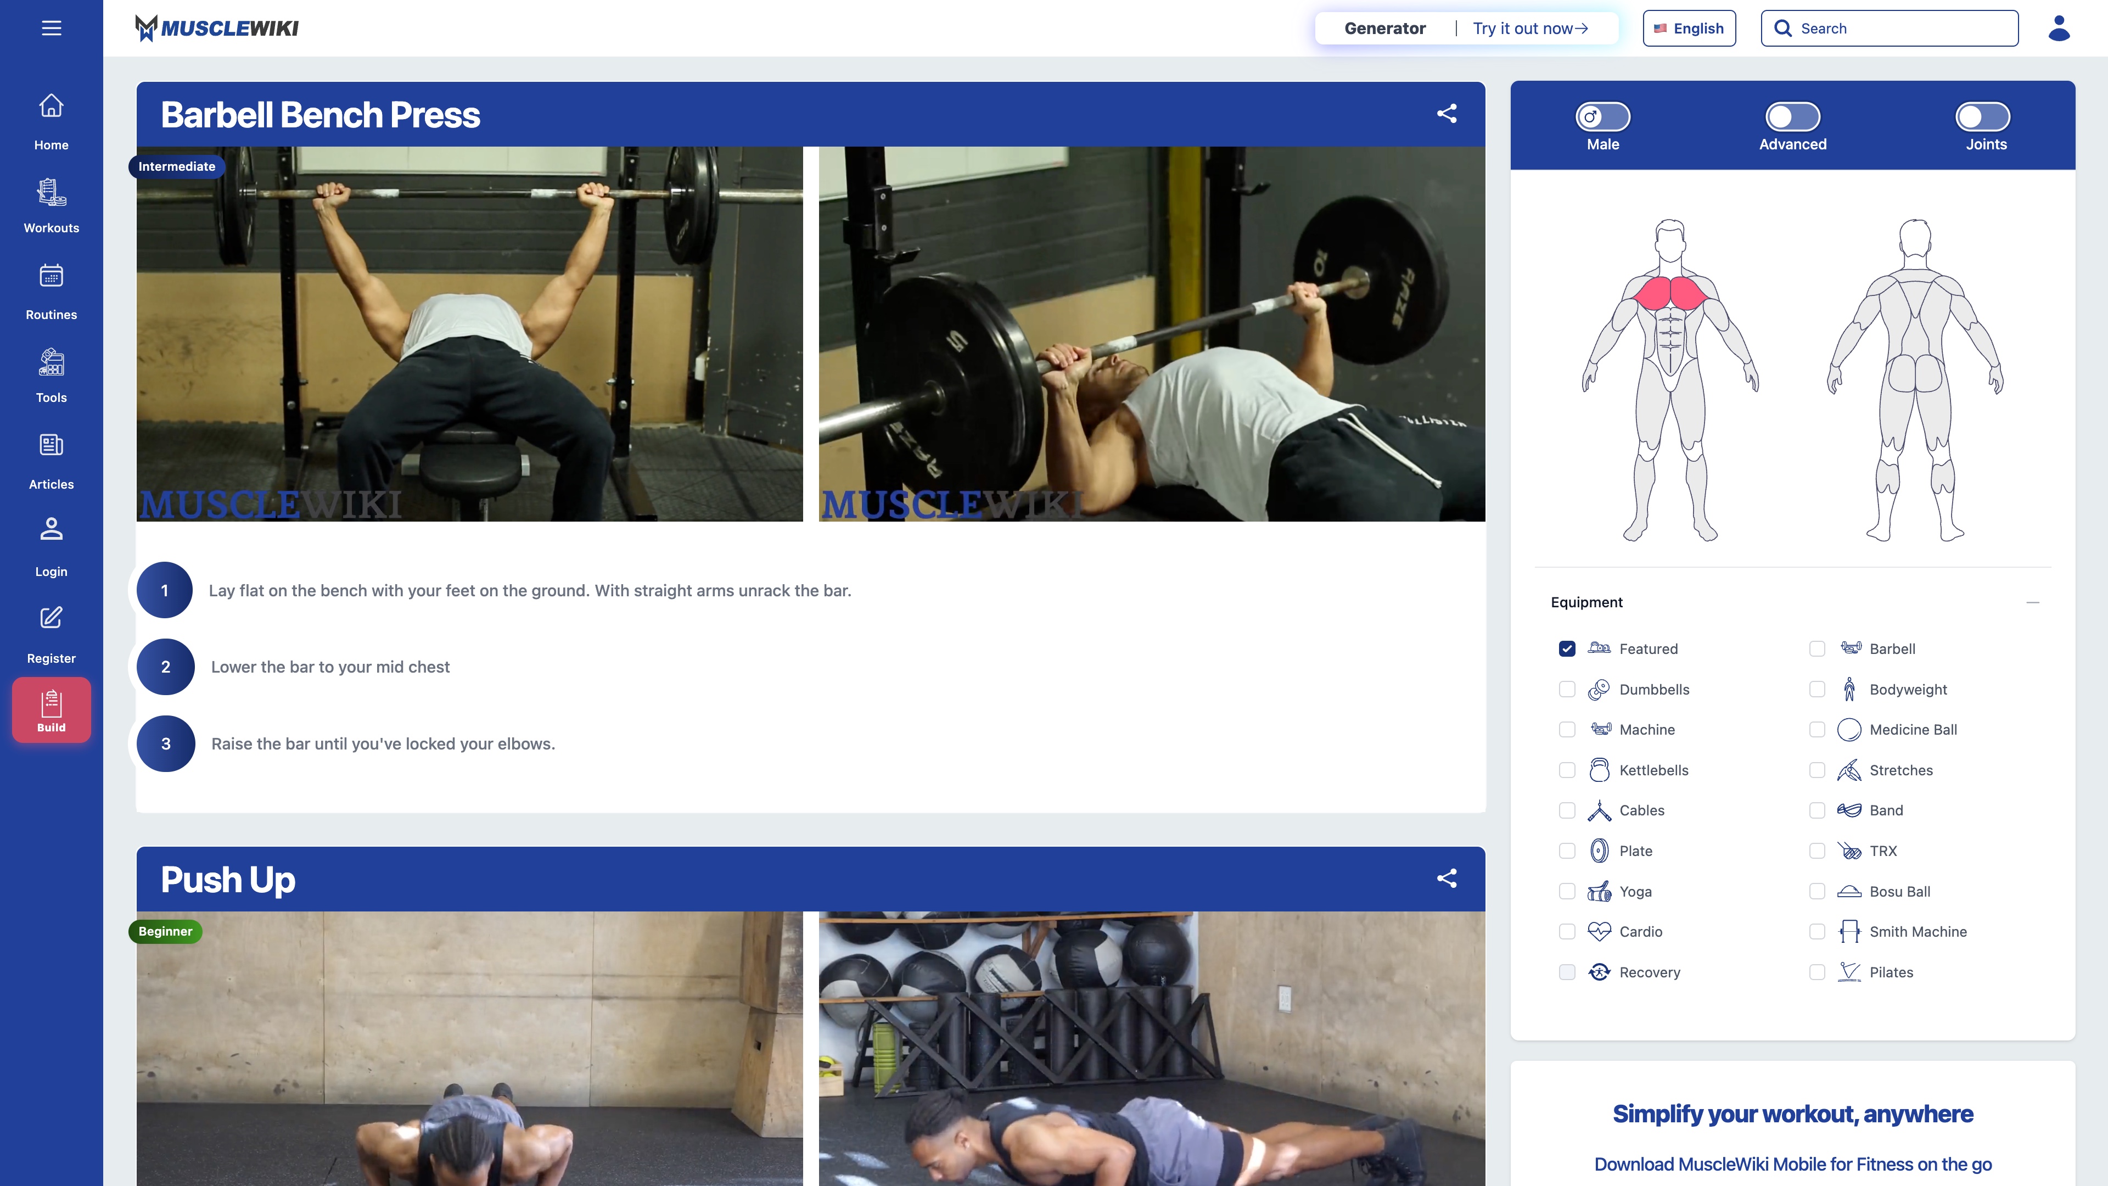Click the Smith Machine icon

(1849, 931)
